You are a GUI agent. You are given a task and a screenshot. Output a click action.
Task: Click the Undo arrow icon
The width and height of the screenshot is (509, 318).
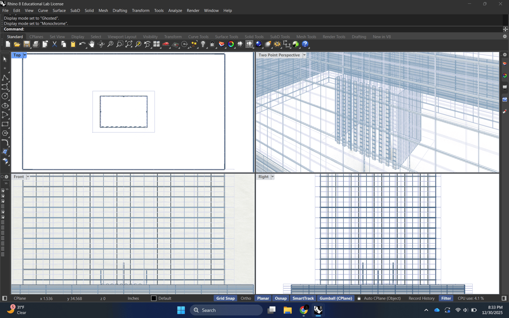pyautogui.click(x=82, y=44)
